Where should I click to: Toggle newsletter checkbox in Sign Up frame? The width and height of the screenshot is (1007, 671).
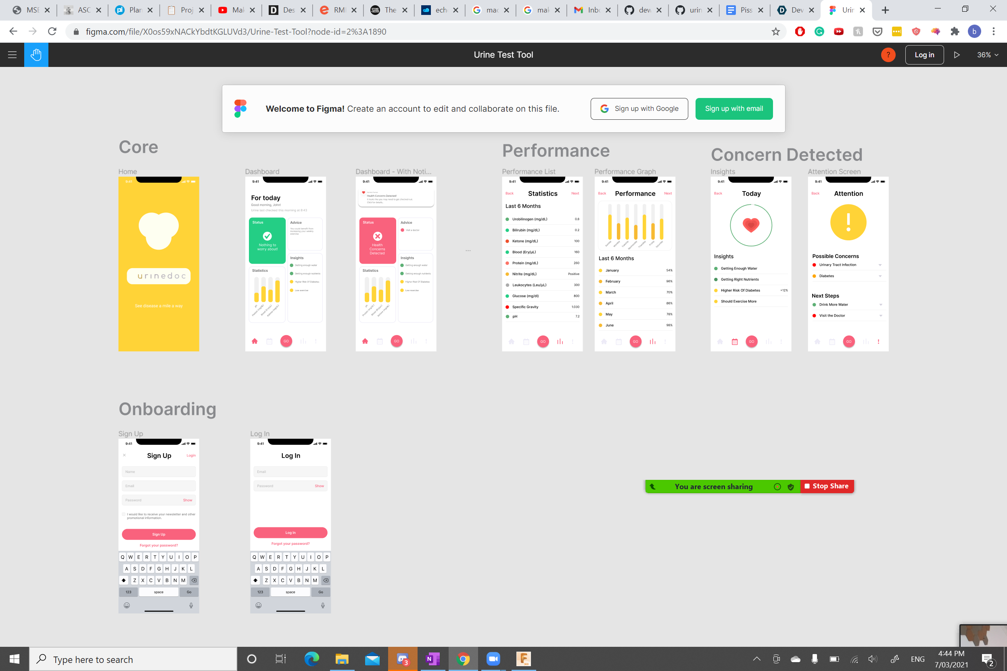124,515
